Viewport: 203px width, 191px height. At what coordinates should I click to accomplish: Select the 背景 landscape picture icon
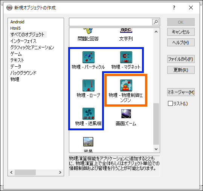click(88, 142)
